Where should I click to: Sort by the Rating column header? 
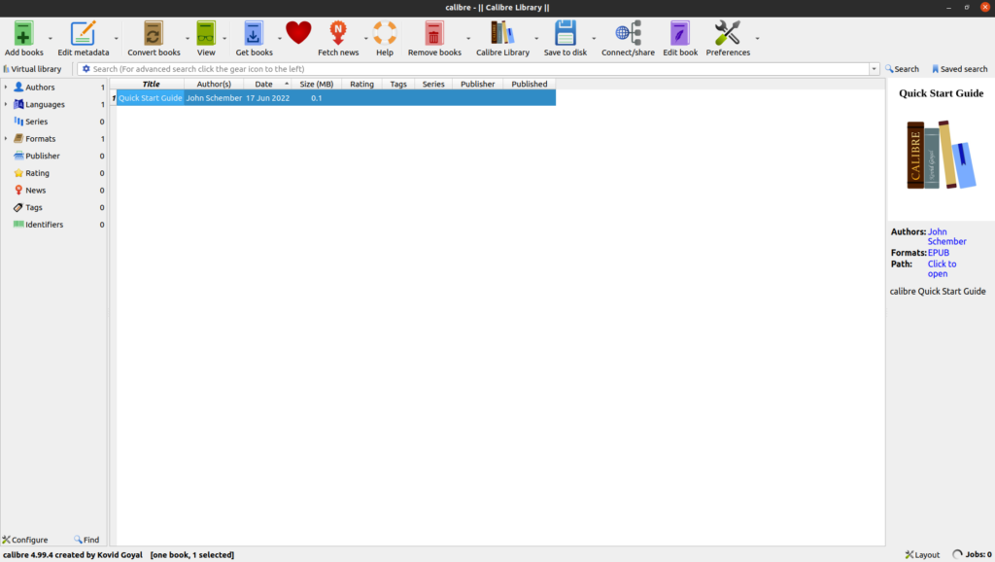(x=361, y=84)
